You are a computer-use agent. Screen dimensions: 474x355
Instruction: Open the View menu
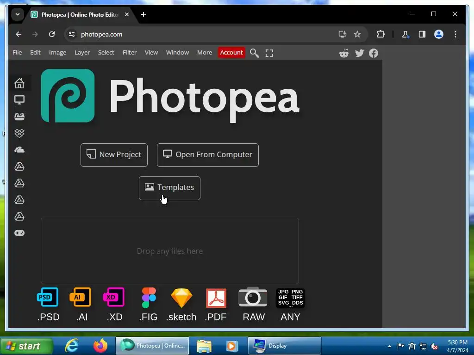click(151, 53)
